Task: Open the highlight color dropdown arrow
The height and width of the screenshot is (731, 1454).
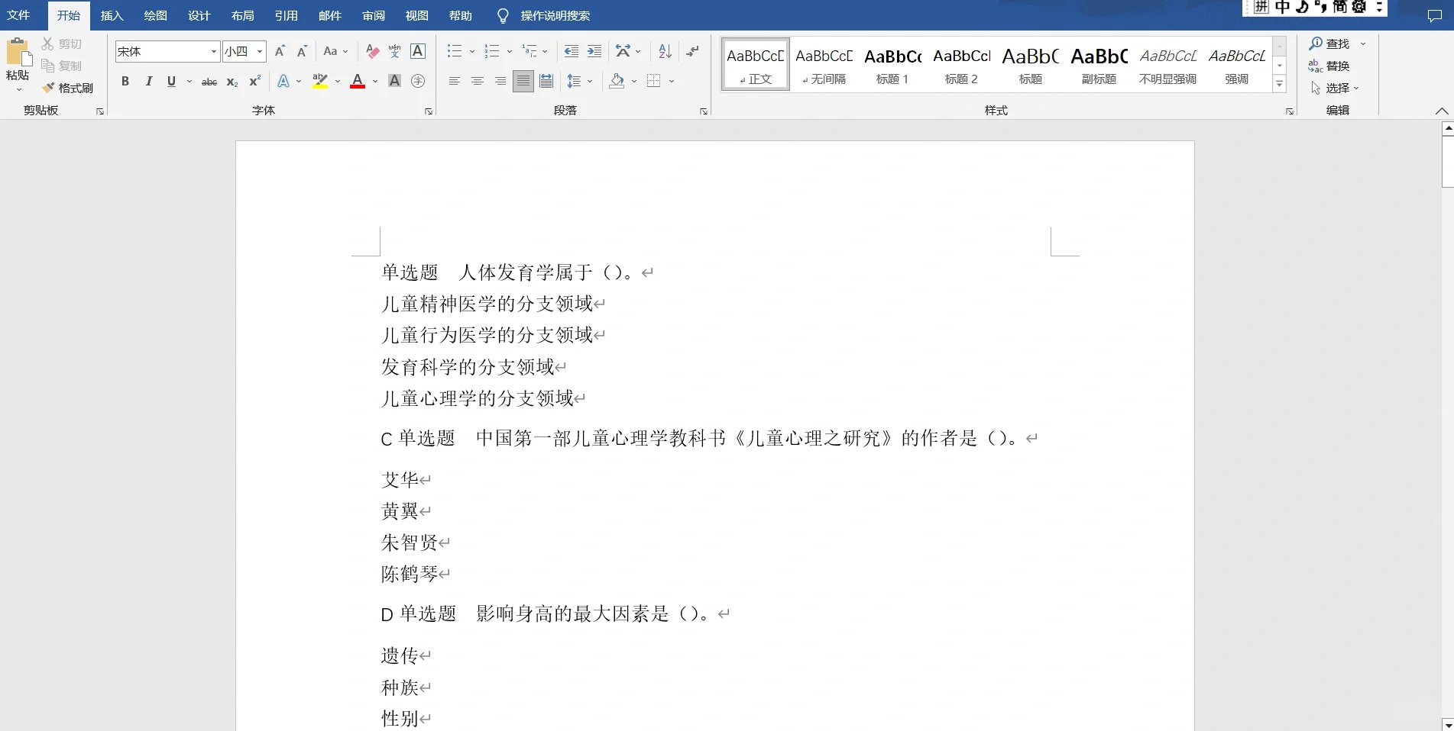Action: pyautogui.click(x=338, y=81)
